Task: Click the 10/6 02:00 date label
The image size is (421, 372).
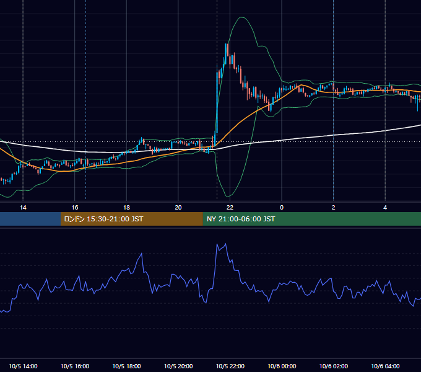Action: tap(334, 366)
